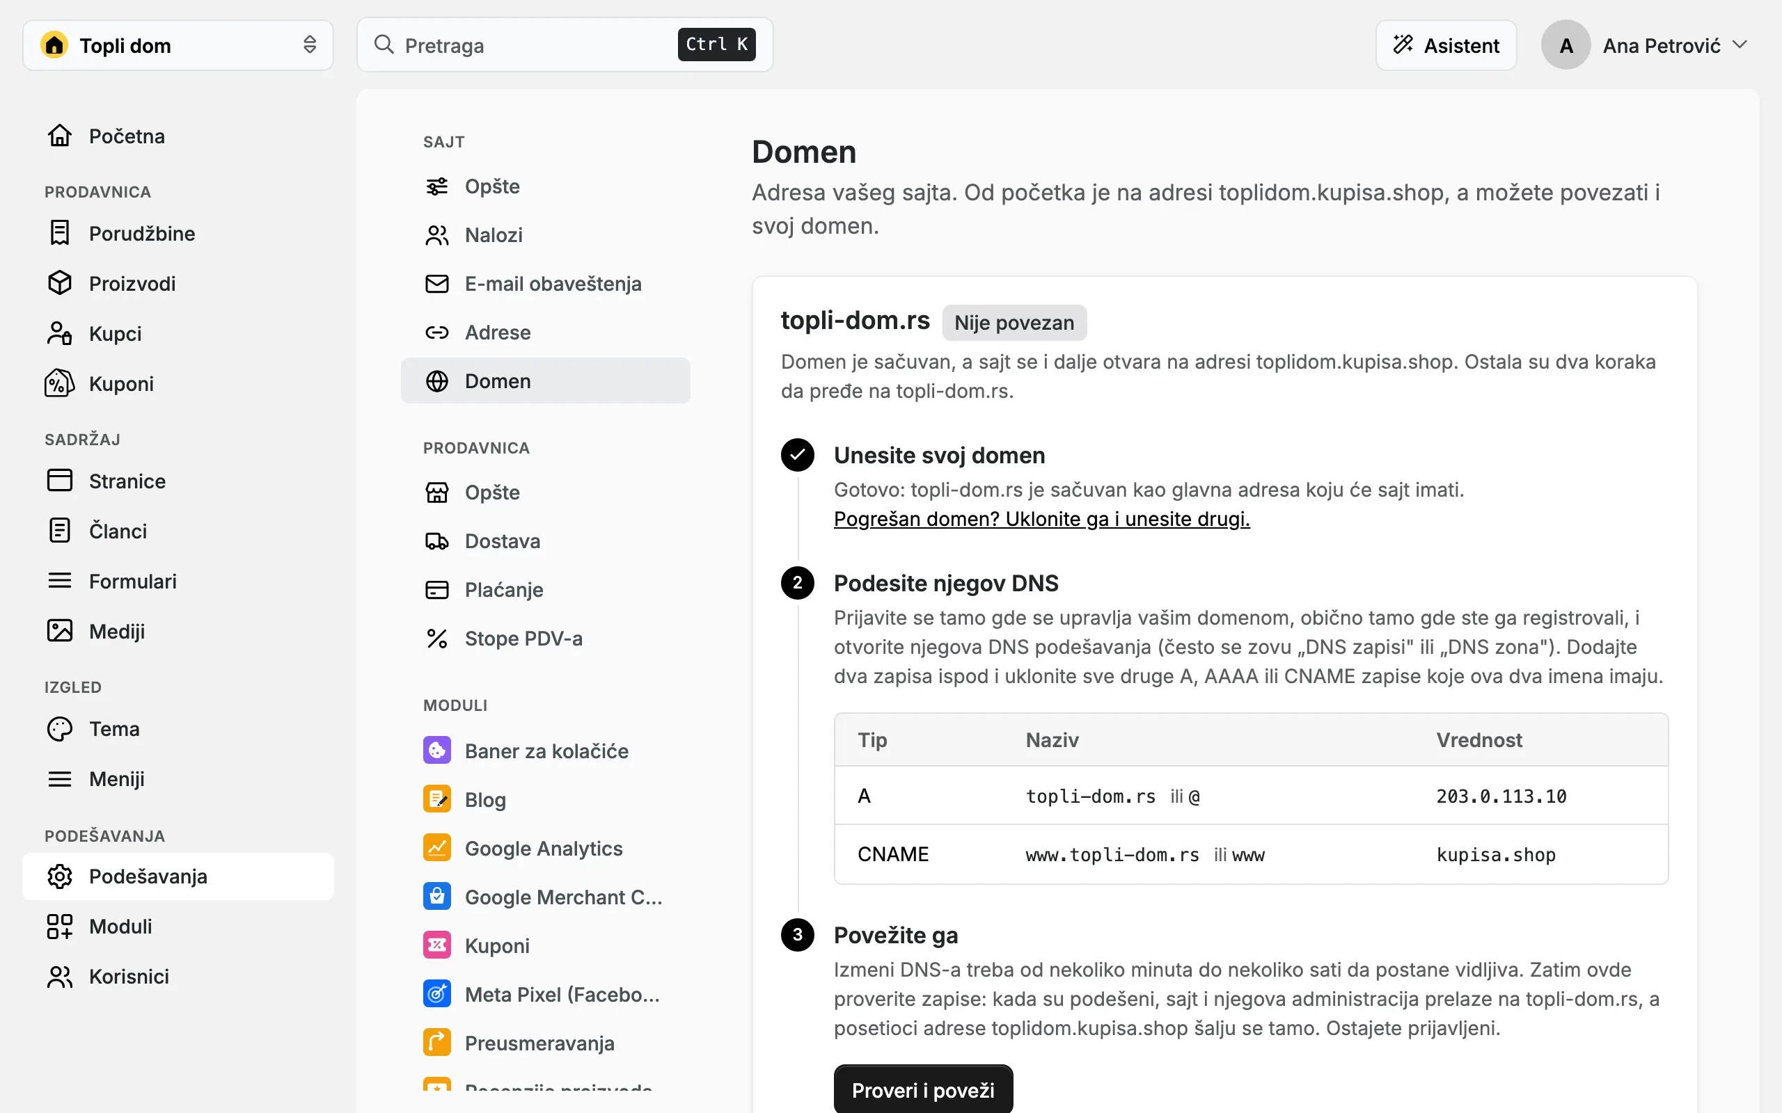Open Dostava truck icon
The width and height of the screenshot is (1782, 1113).
pyautogui.click(x=436, y=541)
